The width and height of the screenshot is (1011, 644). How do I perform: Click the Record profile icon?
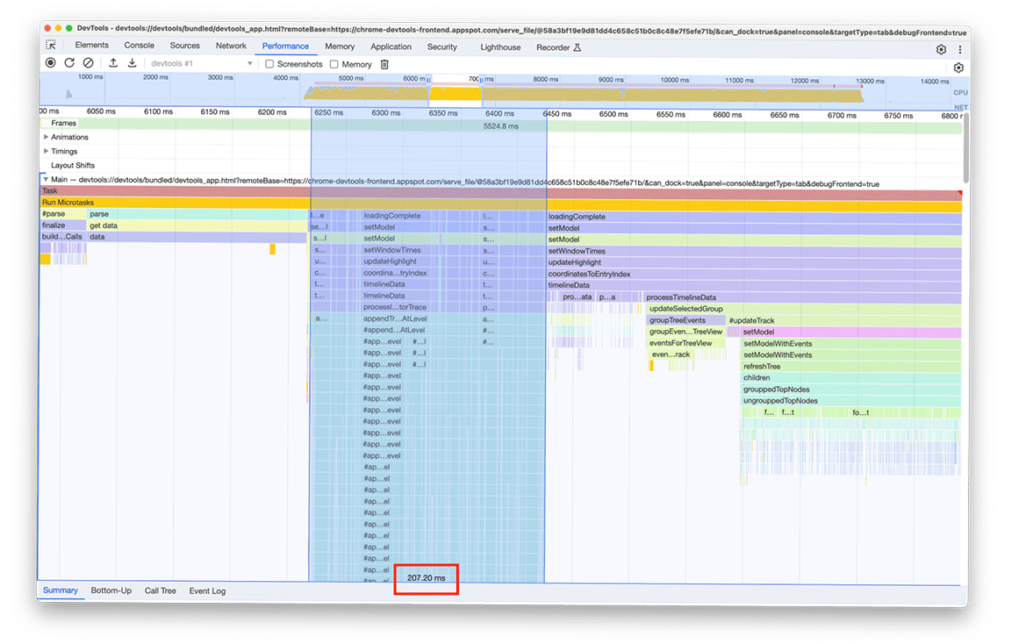pos(50,63)
